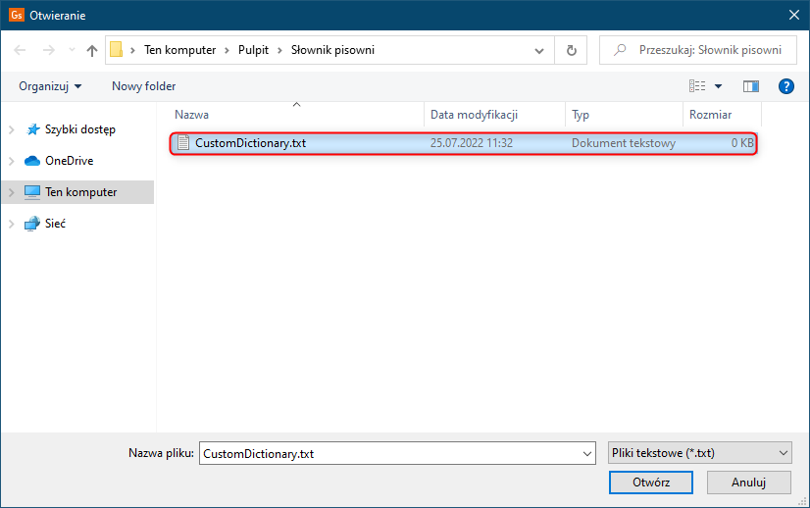Go back to previous folder

coord(20,50)
